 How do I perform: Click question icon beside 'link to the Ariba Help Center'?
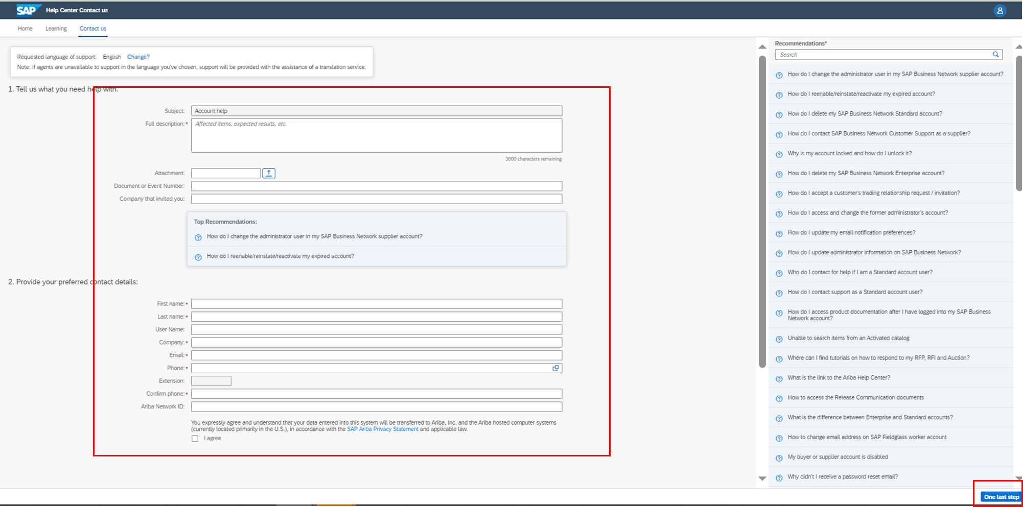[x=779, y=379]
